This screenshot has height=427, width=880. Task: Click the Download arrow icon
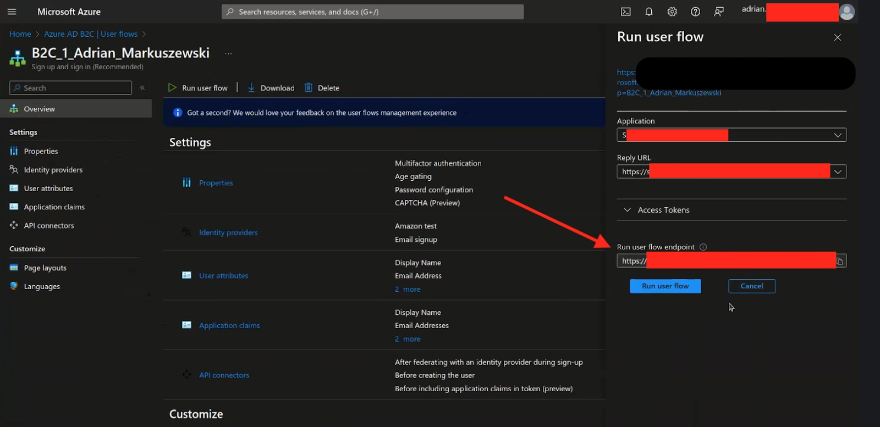pyautogui.click(x=251, y=87)
